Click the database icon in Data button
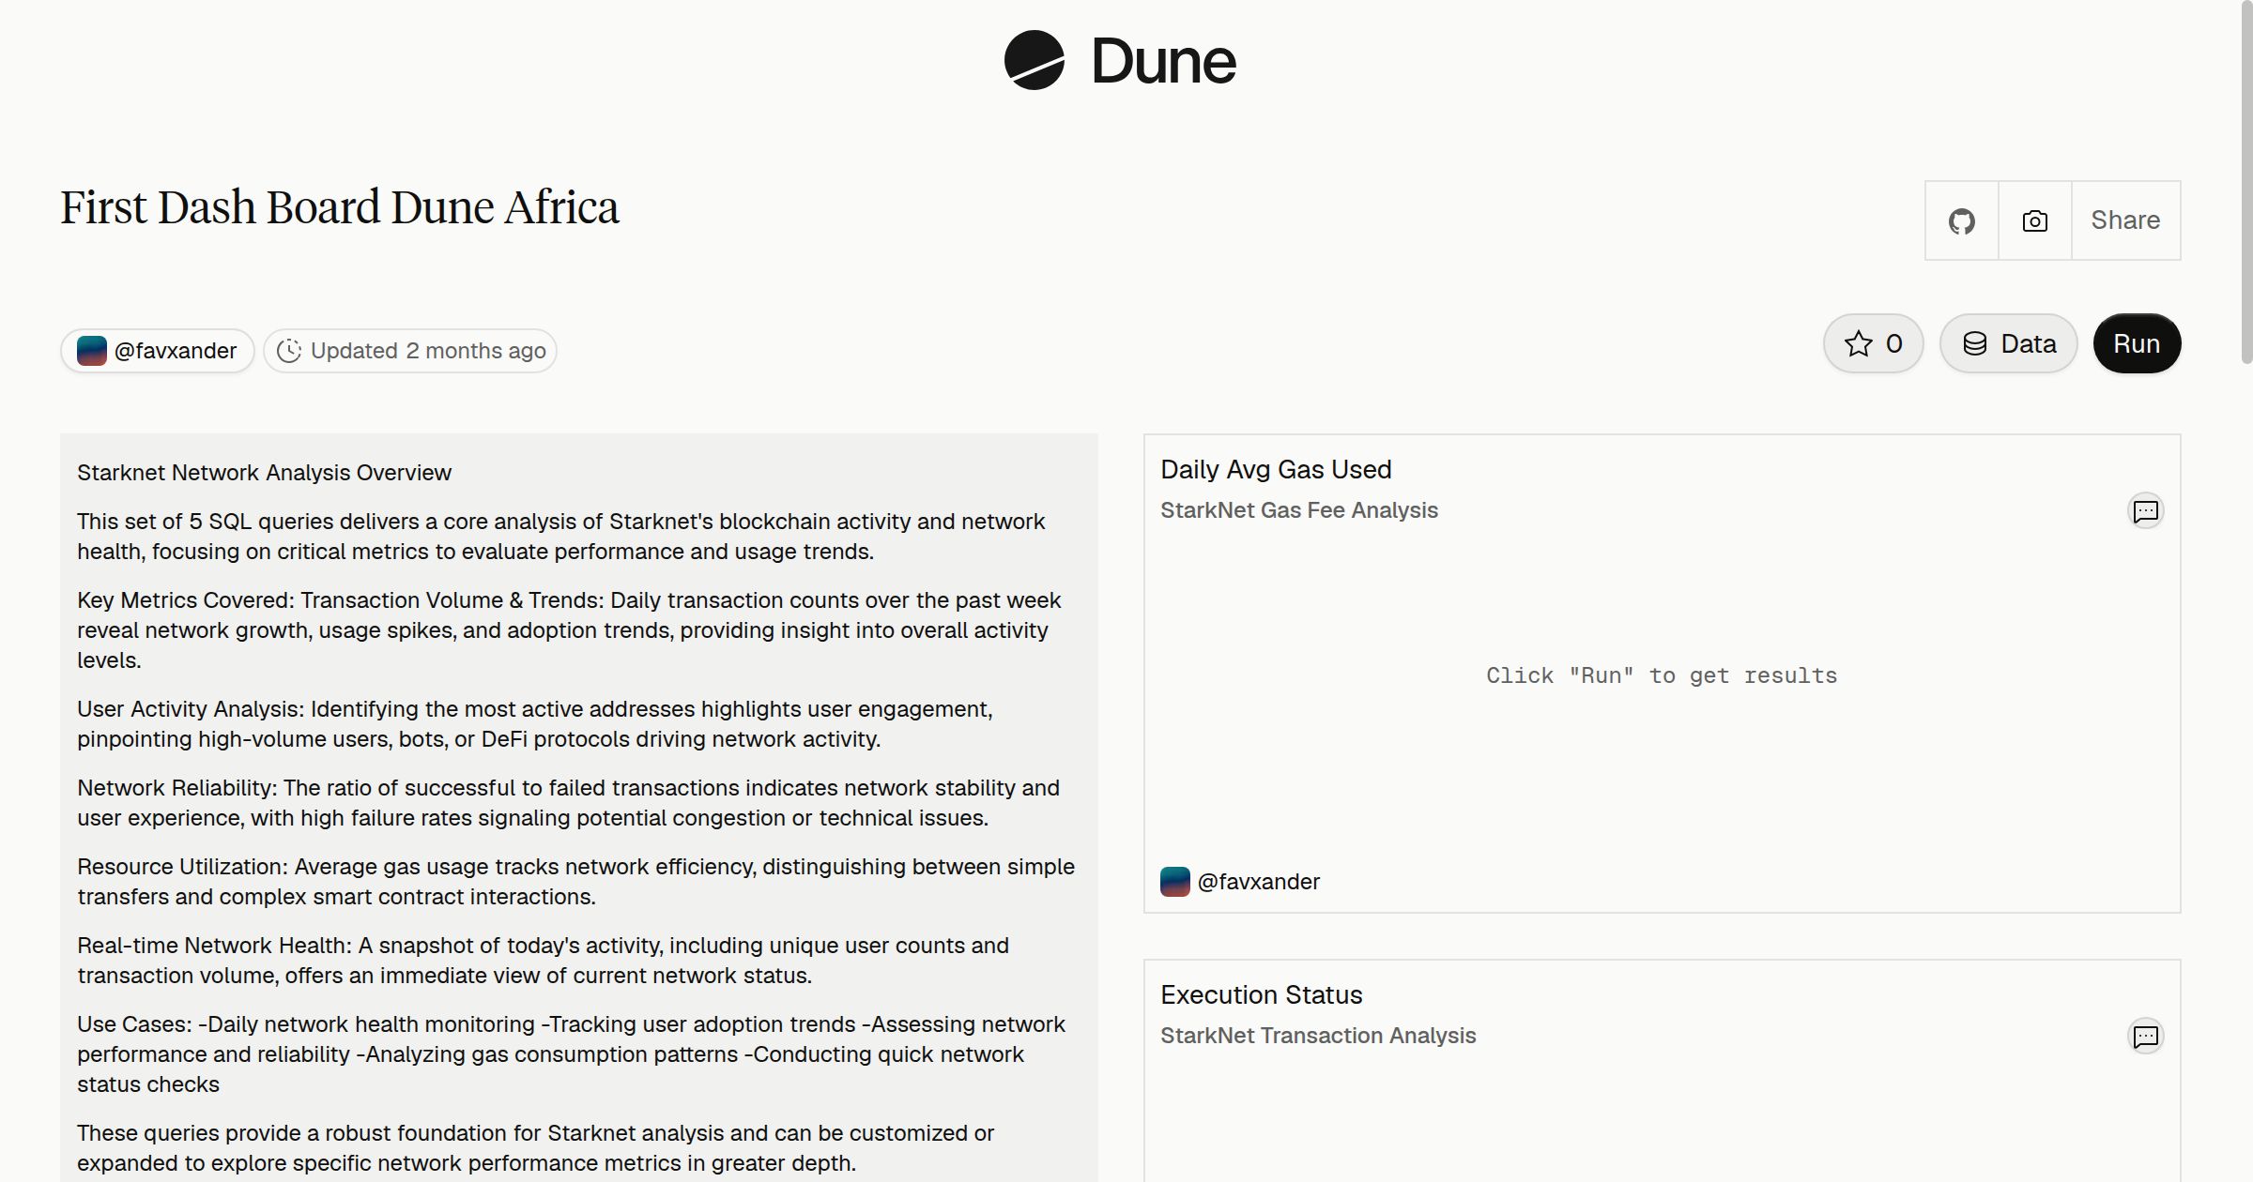 point(1975,343)
